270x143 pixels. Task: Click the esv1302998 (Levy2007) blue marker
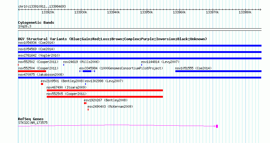[x=86, y=84]
